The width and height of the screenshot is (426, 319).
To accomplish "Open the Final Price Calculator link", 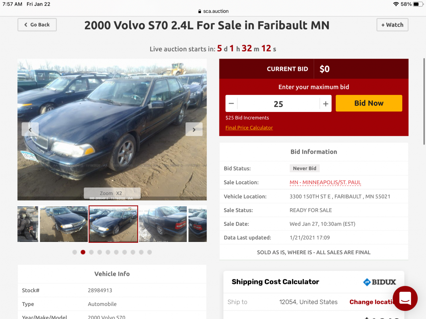I will tap(249, 128).
